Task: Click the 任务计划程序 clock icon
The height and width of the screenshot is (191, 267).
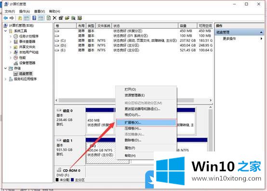Action: click(x=16, y=36)
